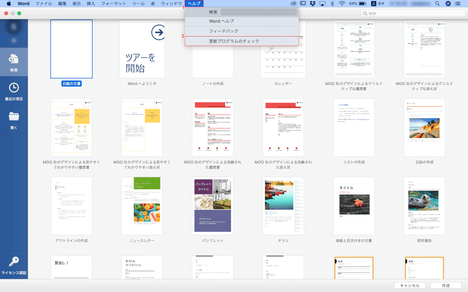468x292 pixels.
Task: Select the Newsletter template thumbnail
Action: 142,206
